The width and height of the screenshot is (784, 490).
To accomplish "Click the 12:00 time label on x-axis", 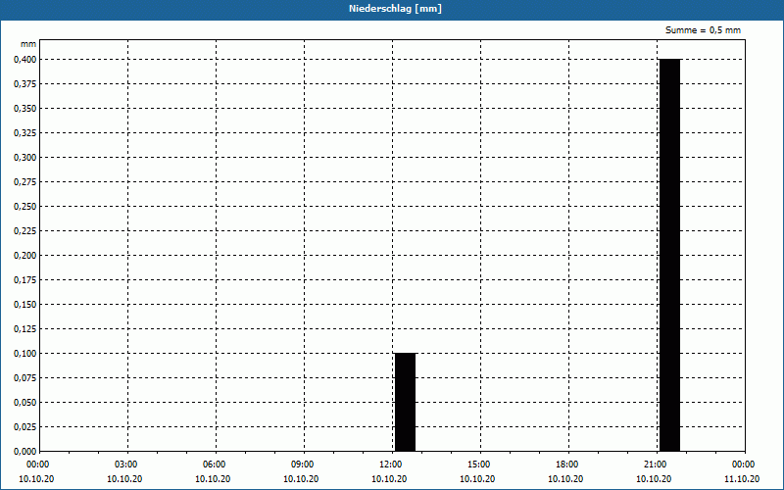I will pos(392,465).
